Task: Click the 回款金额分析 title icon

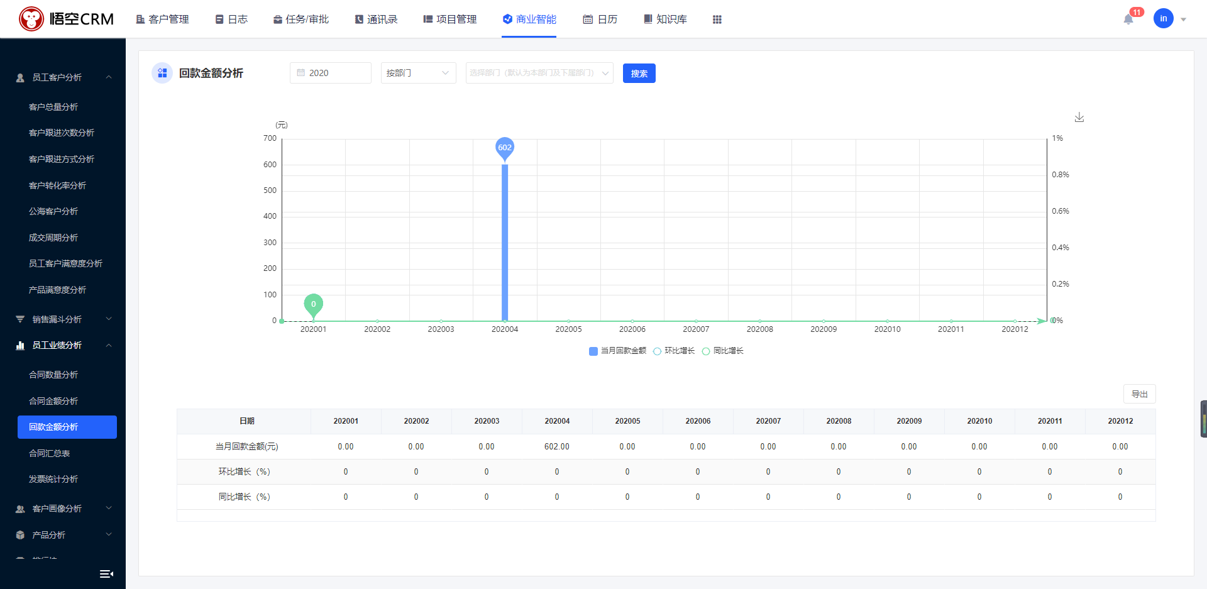Action: click(x=162, y=73)
